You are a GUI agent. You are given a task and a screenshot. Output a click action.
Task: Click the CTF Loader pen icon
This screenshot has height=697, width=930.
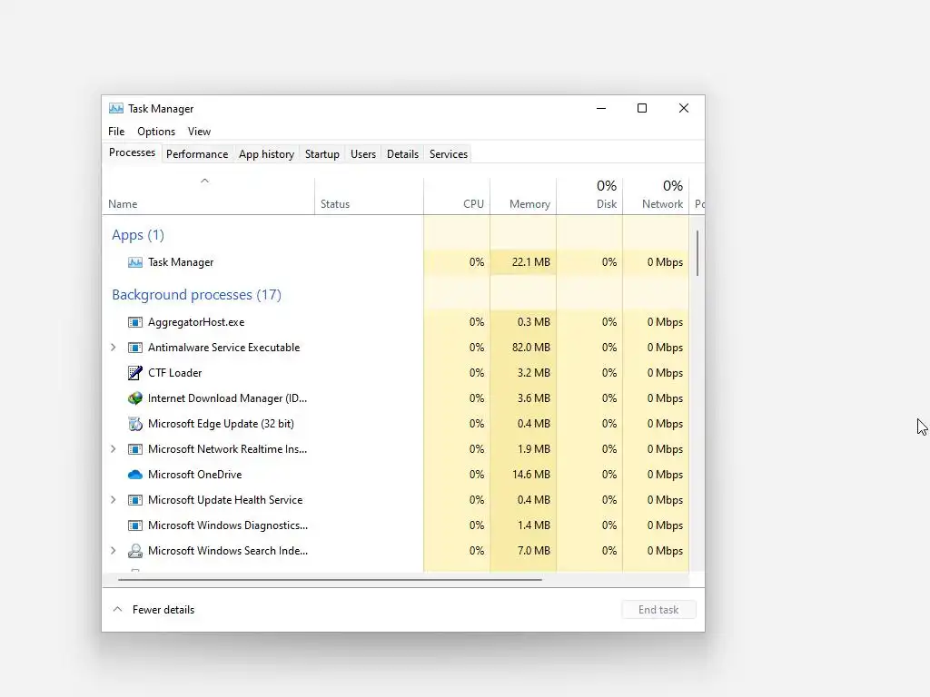pos(135,373)
